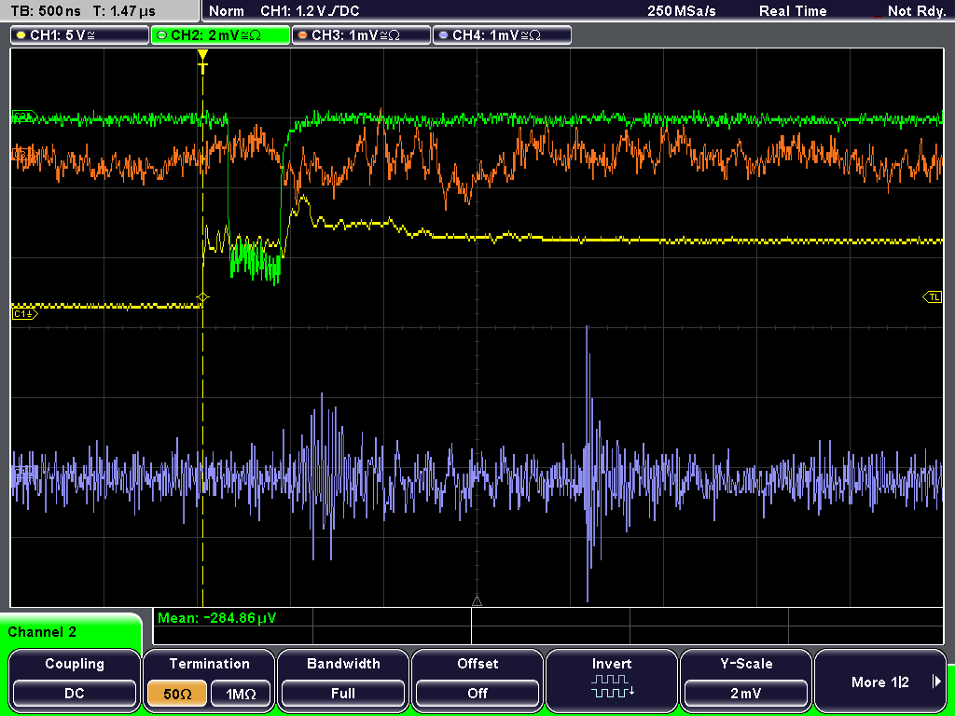The width and height of the screenshot is (955, 716).
Task: Select the CH4: 1 mV channel tab
Action: [502, 35]
